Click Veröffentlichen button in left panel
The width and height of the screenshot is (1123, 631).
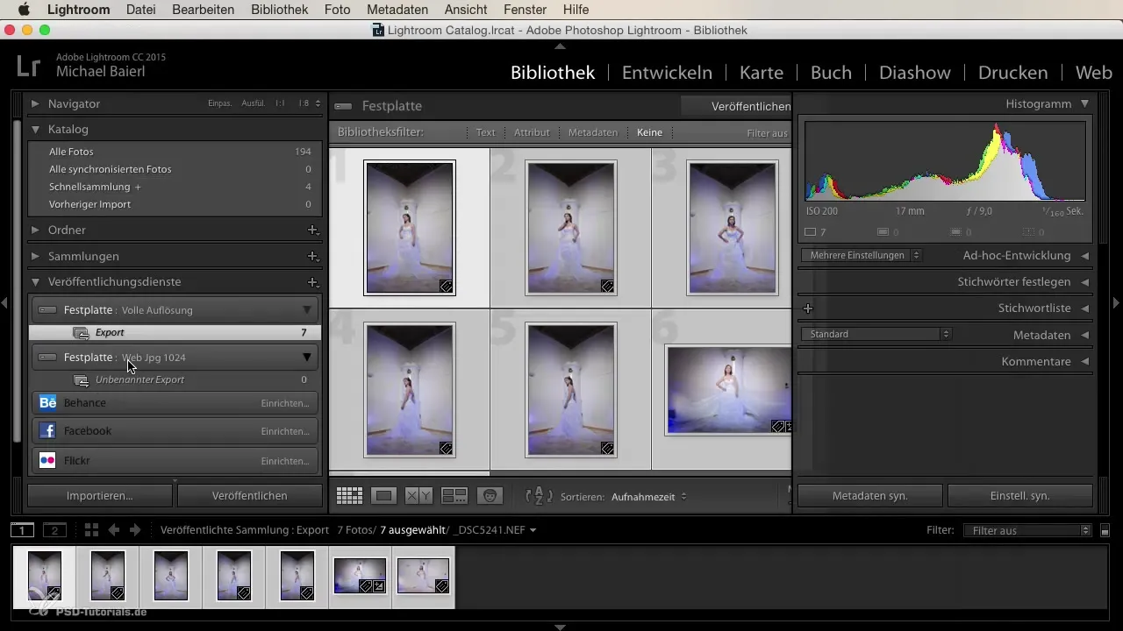point(249,495)
